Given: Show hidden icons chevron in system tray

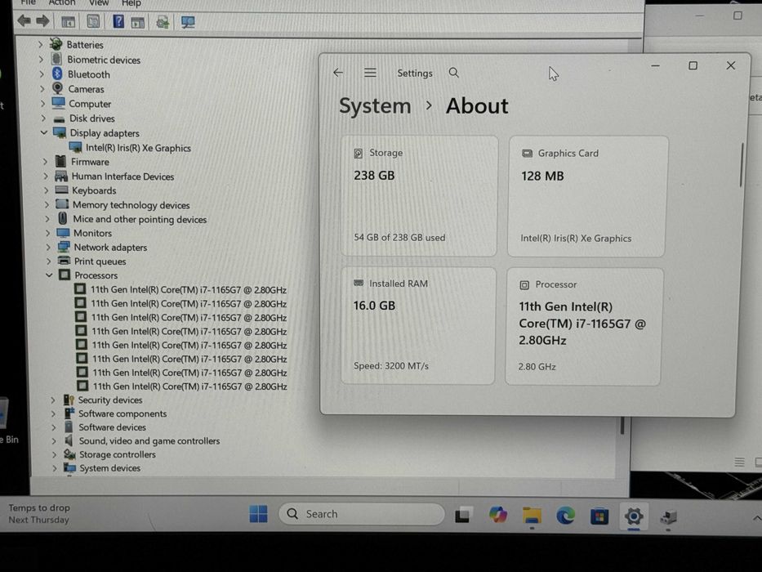Looking at the screenshot, I should point(756,518).
